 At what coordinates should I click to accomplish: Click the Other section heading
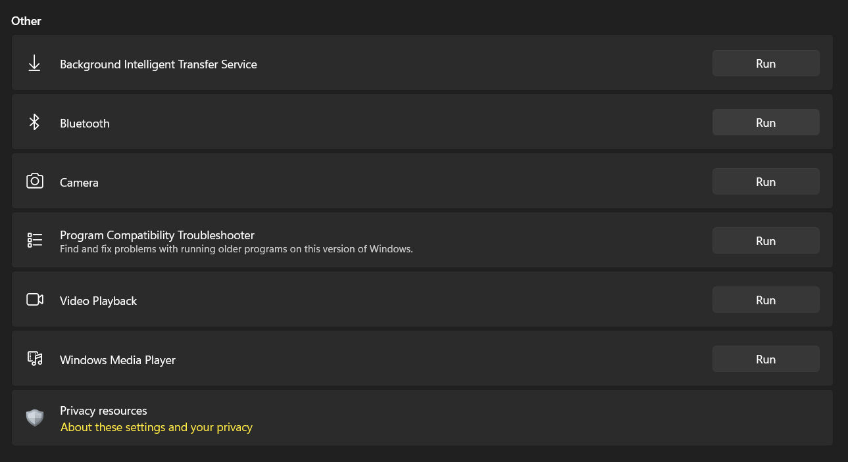pyautogui.click(x=26, y=21)
